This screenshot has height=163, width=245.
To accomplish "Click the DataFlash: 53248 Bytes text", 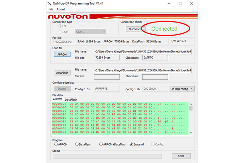I will [x=147, y=41].
